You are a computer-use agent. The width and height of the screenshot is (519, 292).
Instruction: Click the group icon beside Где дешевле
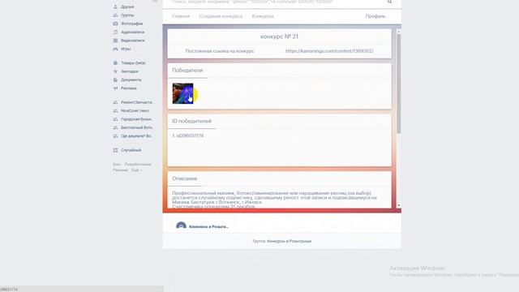click(115, 136)
